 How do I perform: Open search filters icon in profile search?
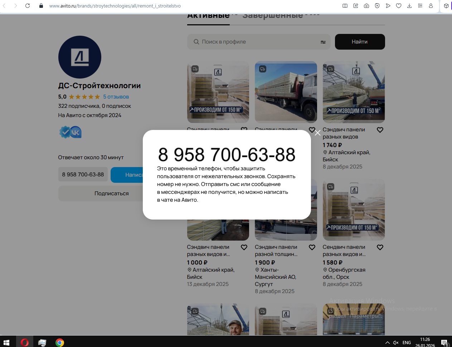pyautogui.click(x=323, y=42)
